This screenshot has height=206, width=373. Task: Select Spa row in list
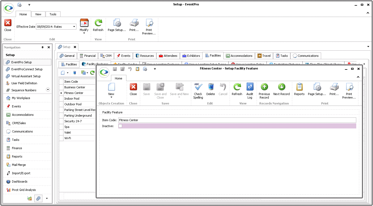pos(79,127)
